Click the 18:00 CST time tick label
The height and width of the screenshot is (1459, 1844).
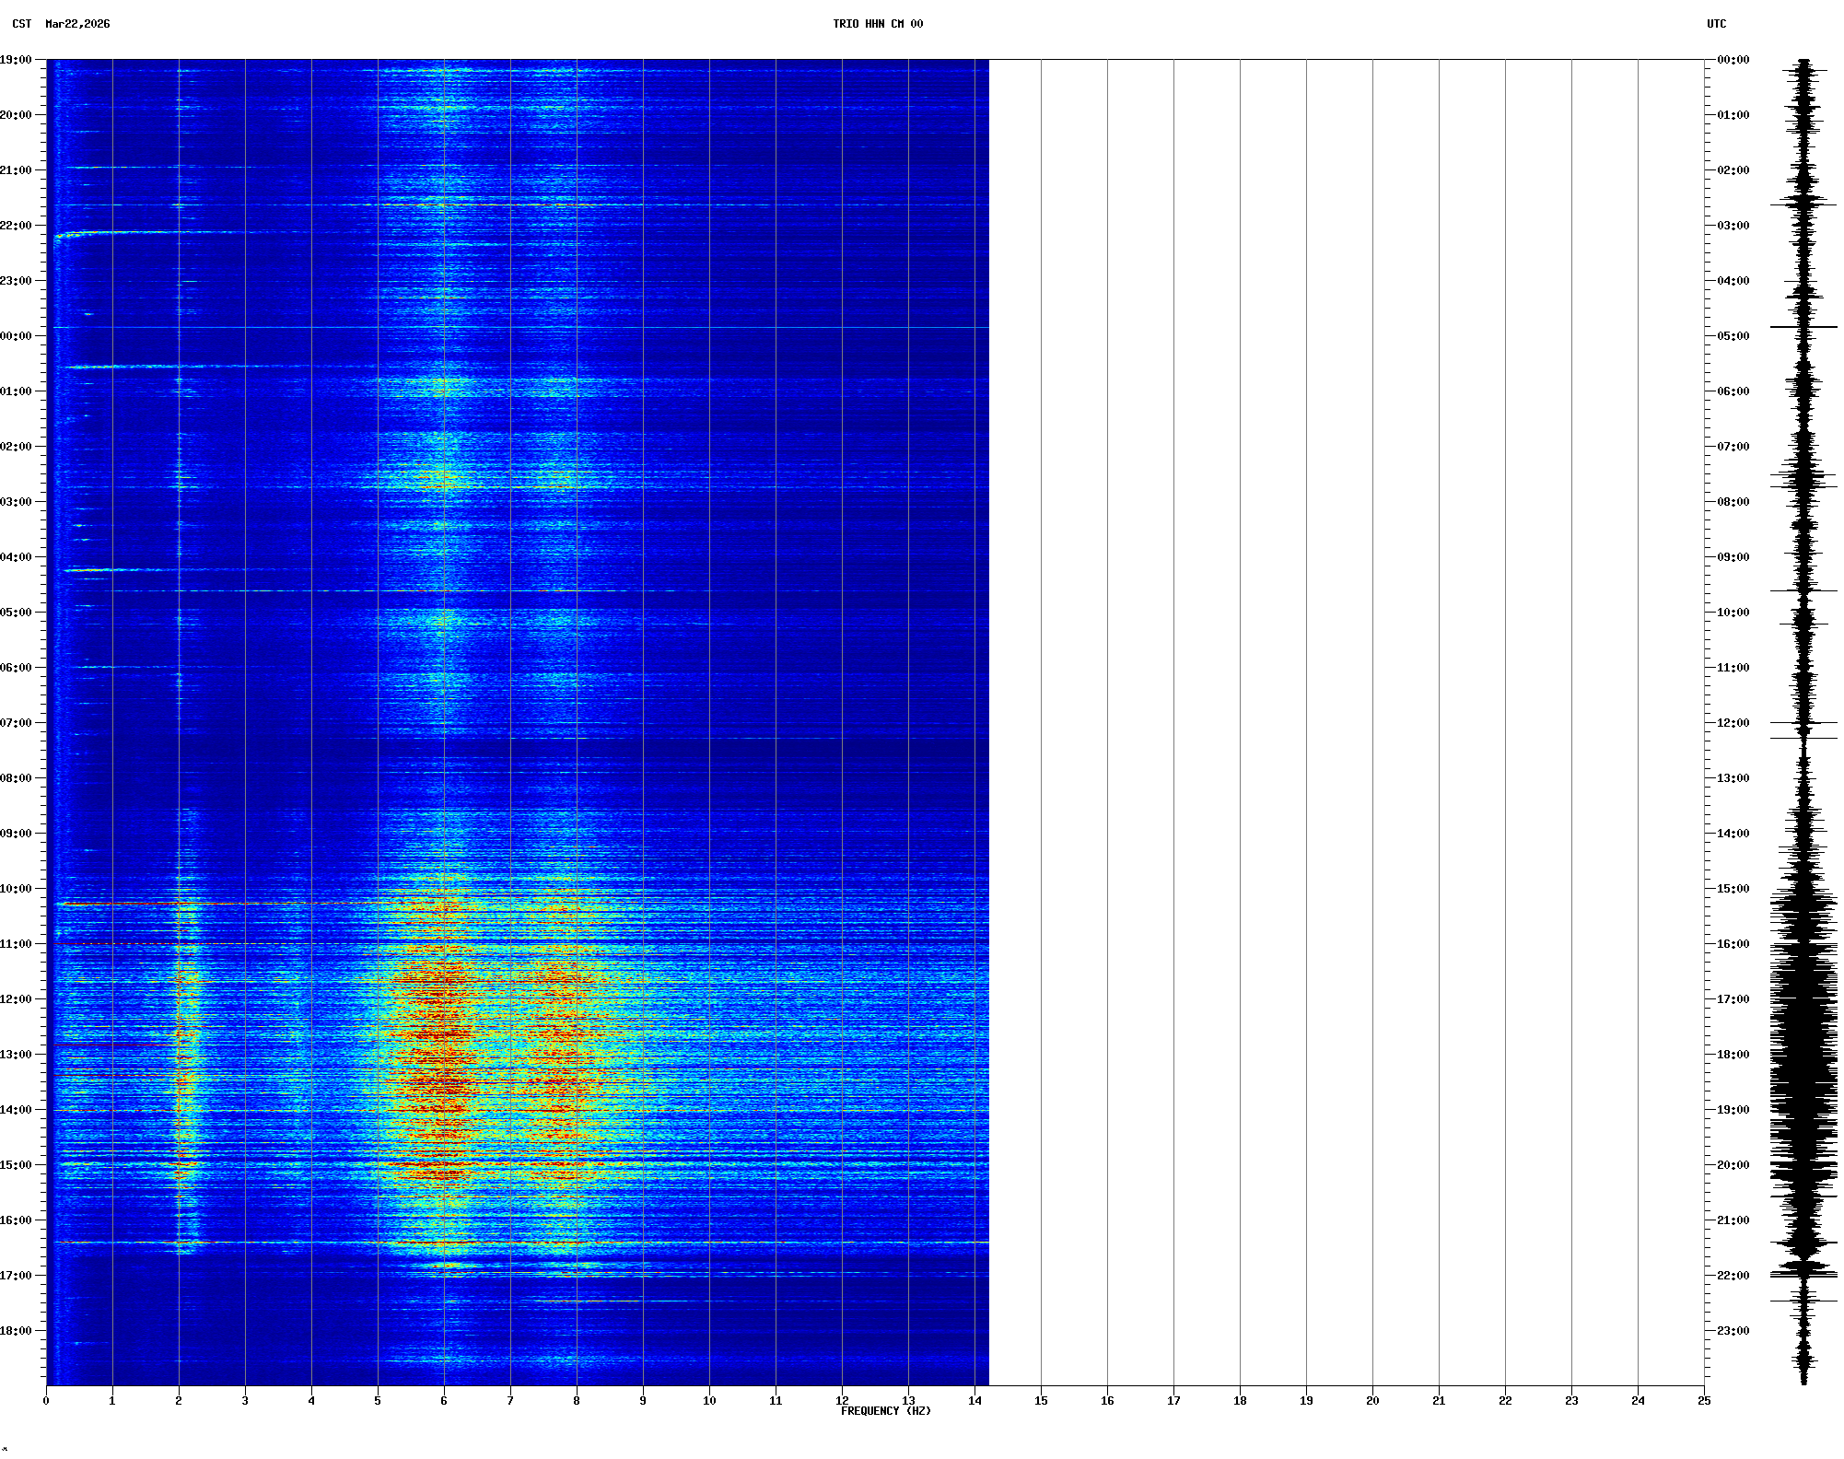[x=16, y=1331]
